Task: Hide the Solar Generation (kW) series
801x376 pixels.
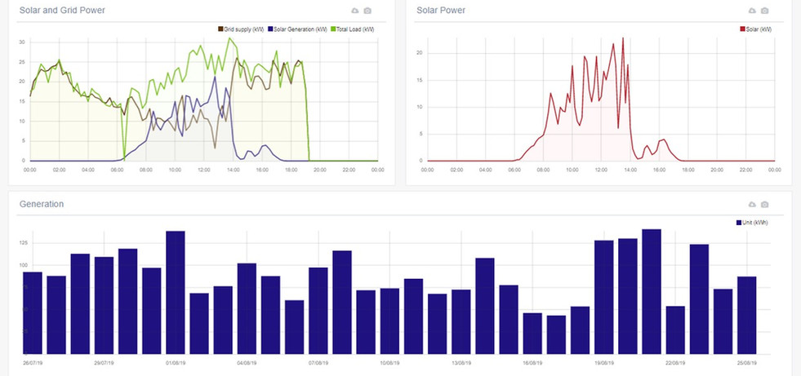Action: pyautogui.click(x=298, y=29)
